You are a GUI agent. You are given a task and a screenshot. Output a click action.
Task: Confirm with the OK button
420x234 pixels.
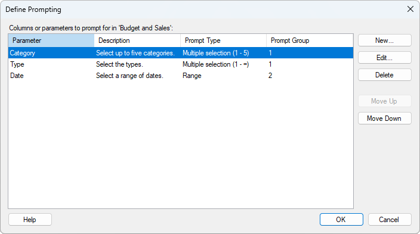pos(341,220)
